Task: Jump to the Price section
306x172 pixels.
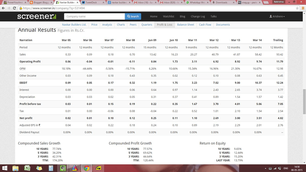Action: (x=94, y=24)
